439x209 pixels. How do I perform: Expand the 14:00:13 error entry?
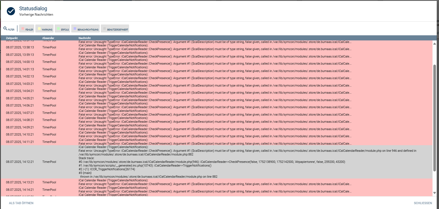tap(199, 62)
